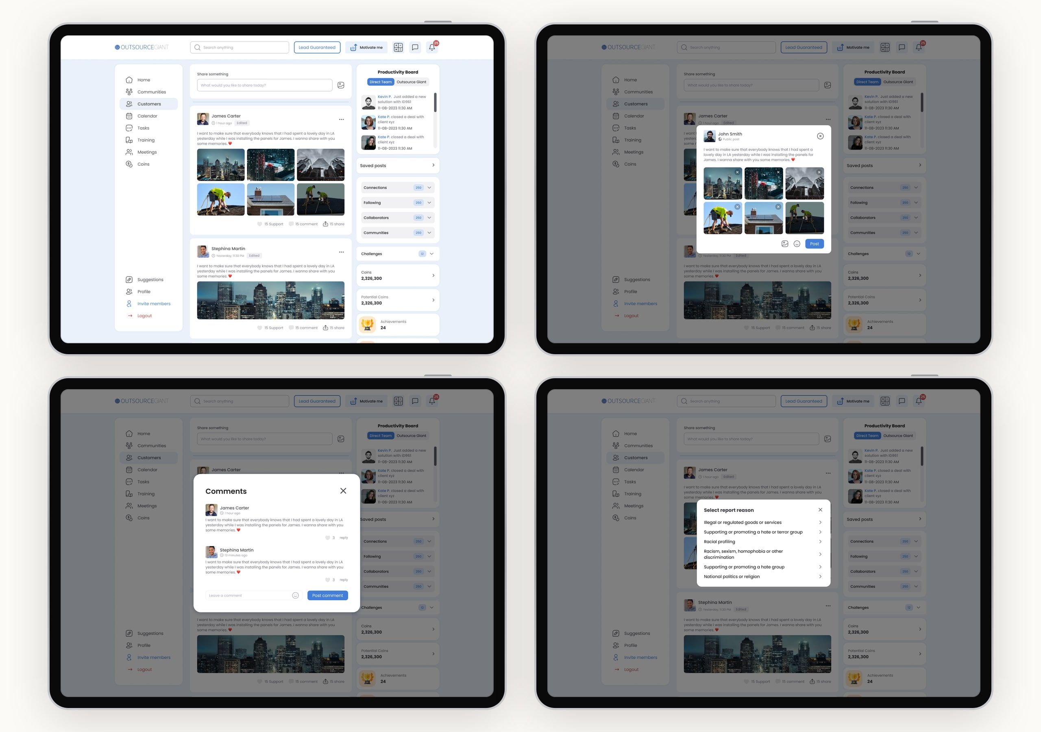Viewport: 1041px width, 732px height.
Task: Click the undimmed 'Search anything' field
Action: coord(240,48)
